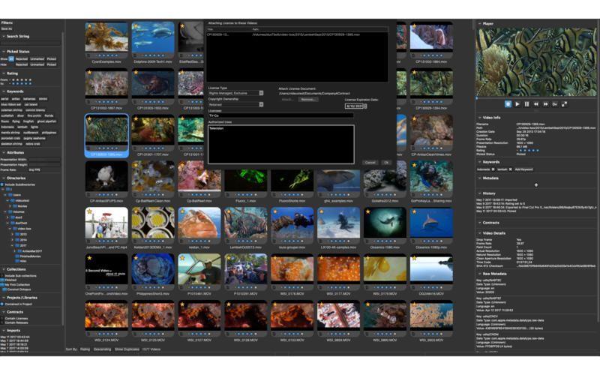Click the player scrubber handle

coord(477,98)
